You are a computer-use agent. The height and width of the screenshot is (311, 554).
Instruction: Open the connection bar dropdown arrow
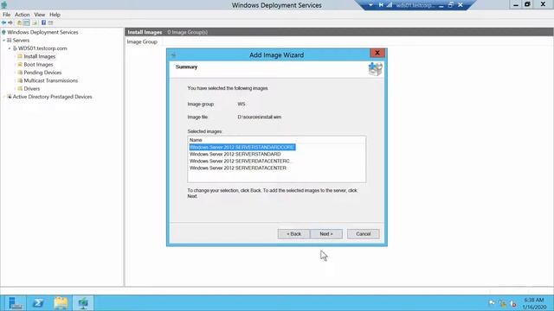click(370, 5)
